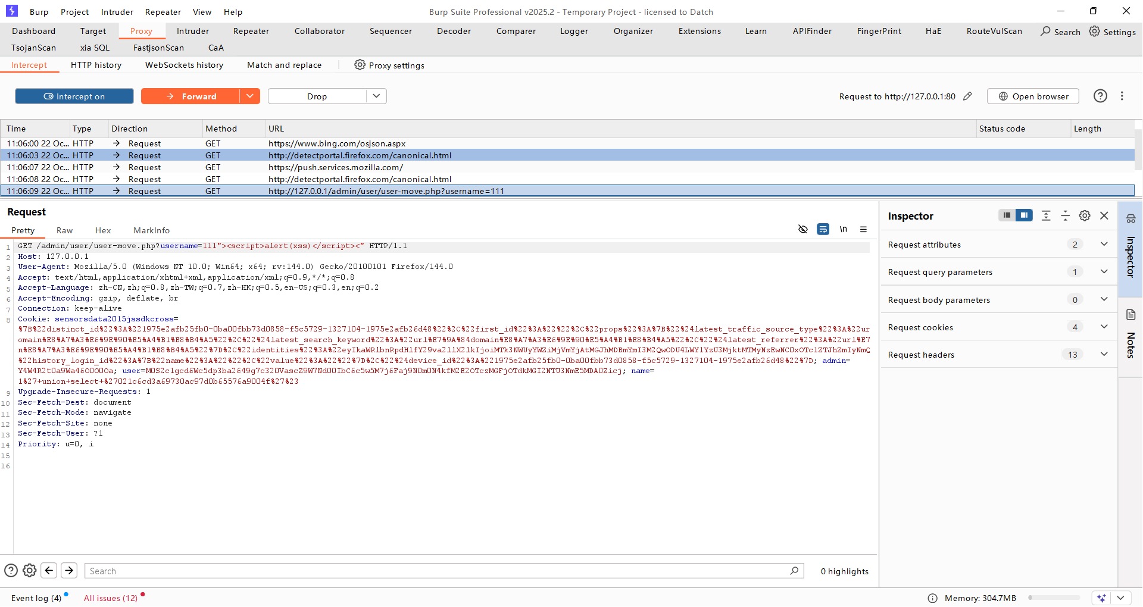Open the Forward button dropdown arrow

(x=250, y=96)
